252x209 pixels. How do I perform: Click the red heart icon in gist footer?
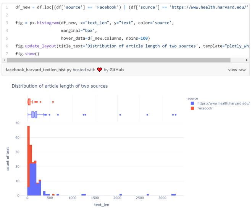(100, 70)
